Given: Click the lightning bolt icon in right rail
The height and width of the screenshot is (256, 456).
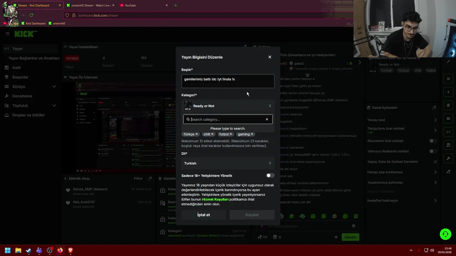Looking at the screenshot, I should click(448, 92).
